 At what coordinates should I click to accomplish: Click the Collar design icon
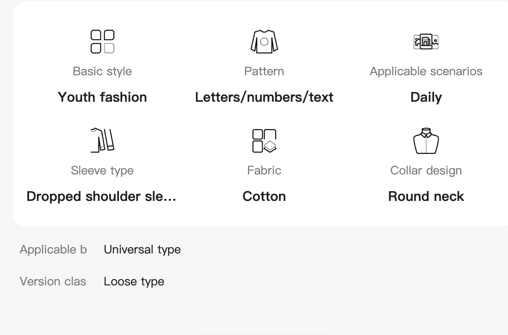[426, 141]
